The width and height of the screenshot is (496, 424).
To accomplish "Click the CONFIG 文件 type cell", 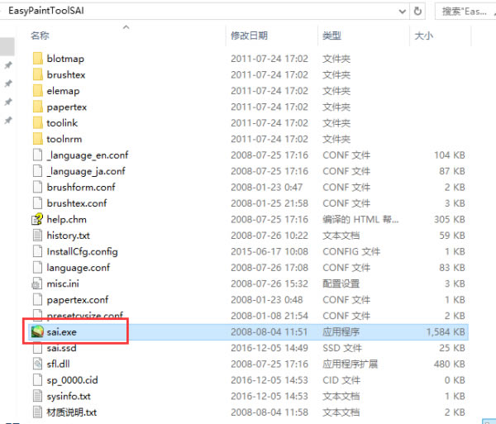I will [x=351, y=252].
